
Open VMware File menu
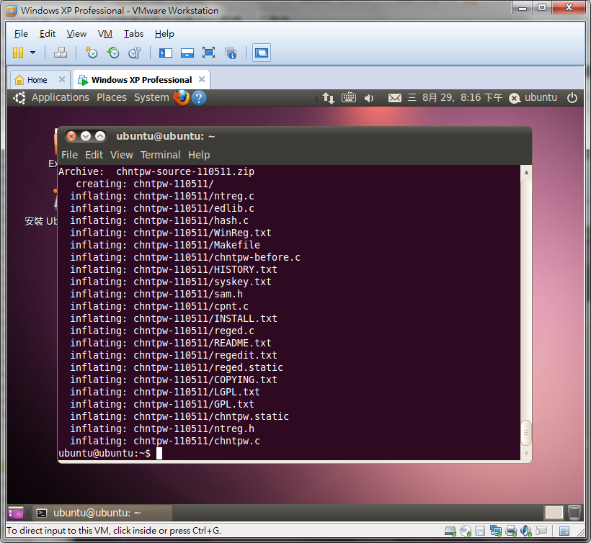click(21, 34)
